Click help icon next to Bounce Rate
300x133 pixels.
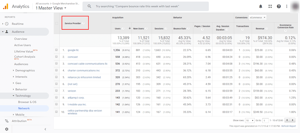tap(188, 29)
